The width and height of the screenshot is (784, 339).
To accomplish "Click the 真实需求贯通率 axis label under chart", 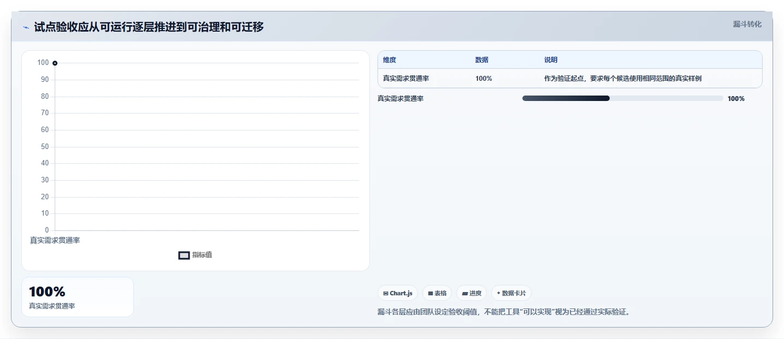I will click(55, 240).
